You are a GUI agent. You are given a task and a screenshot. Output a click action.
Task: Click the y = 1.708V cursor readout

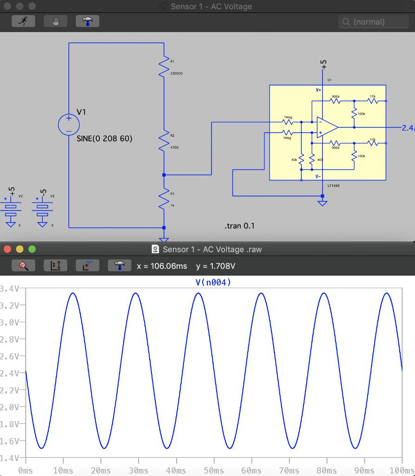(x=216, y=266)
